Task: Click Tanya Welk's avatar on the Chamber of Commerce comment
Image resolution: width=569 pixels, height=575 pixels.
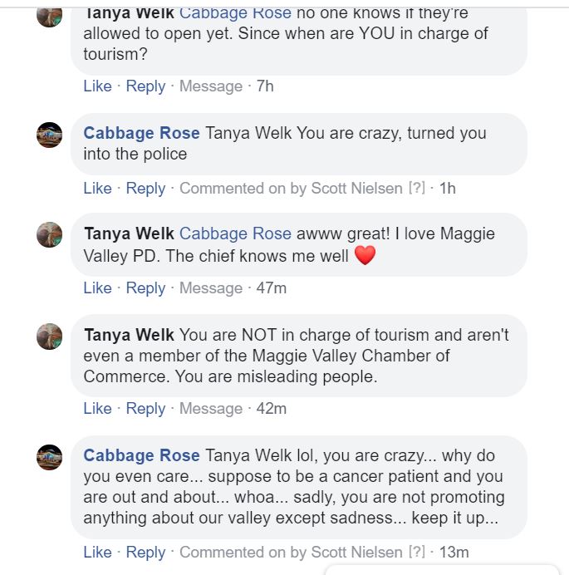Action: [50, 337]
